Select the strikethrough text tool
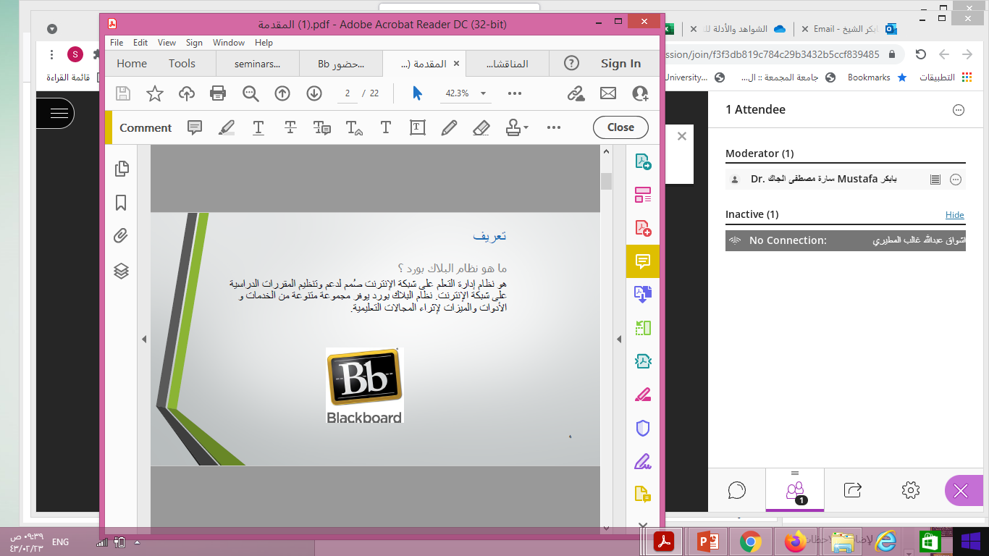Image resolution: width=989 pixels, height=556 pixels. 290,127
